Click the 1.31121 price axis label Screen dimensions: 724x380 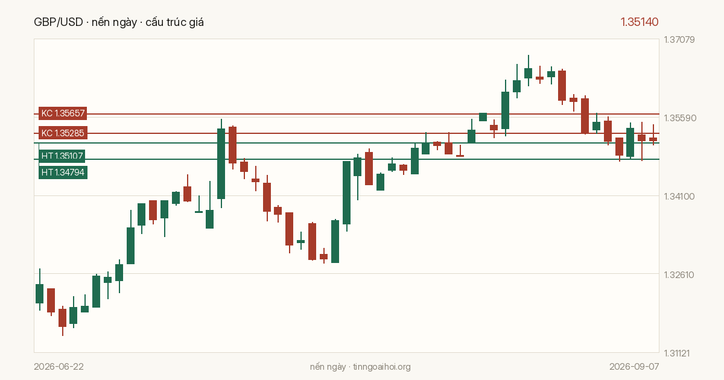coord(679,352)
